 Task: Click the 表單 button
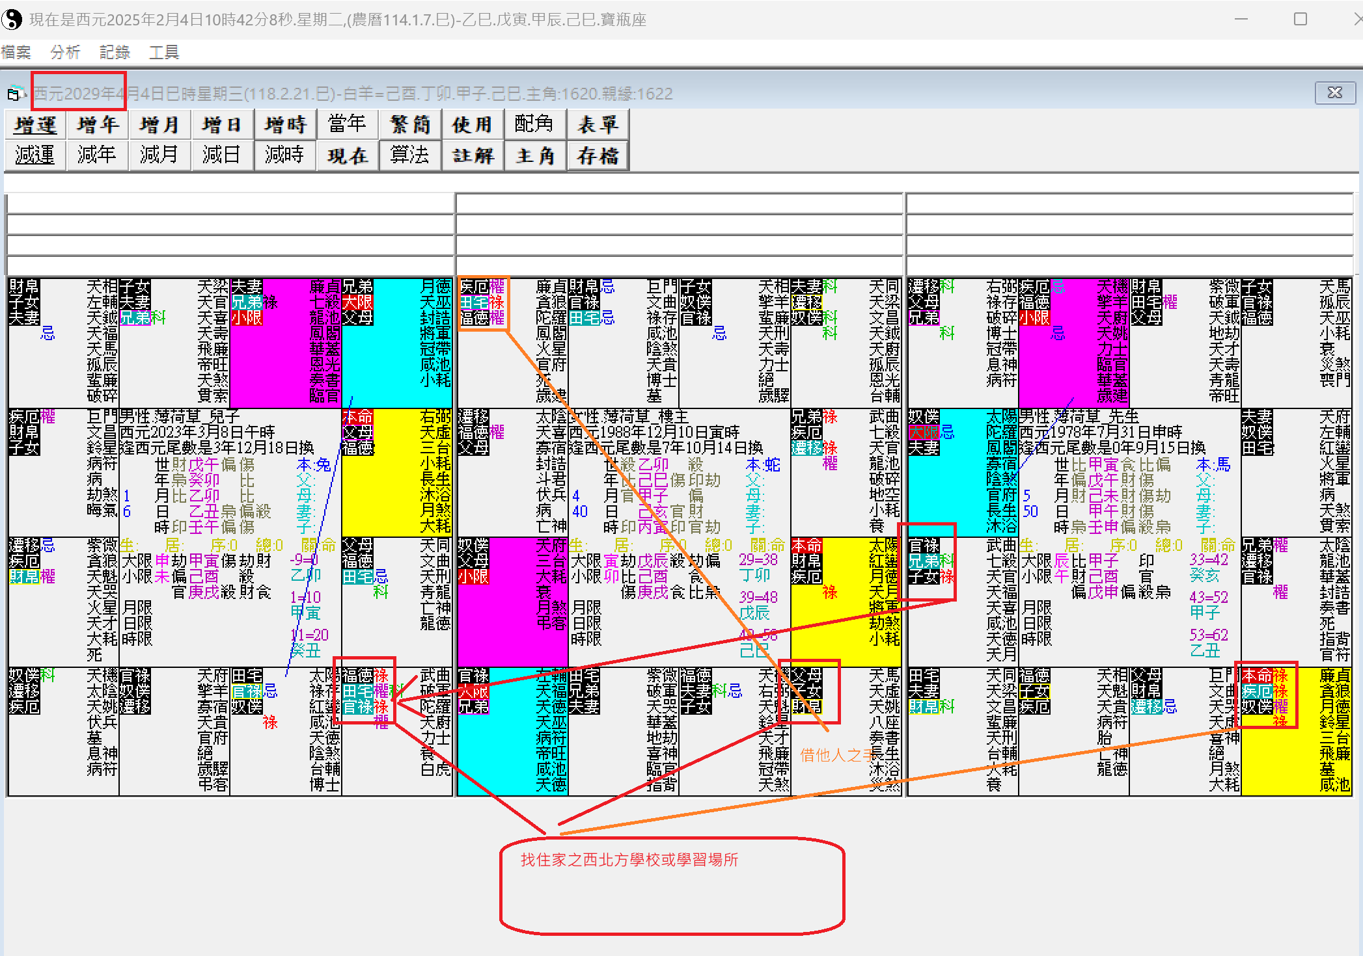[597, 124]
